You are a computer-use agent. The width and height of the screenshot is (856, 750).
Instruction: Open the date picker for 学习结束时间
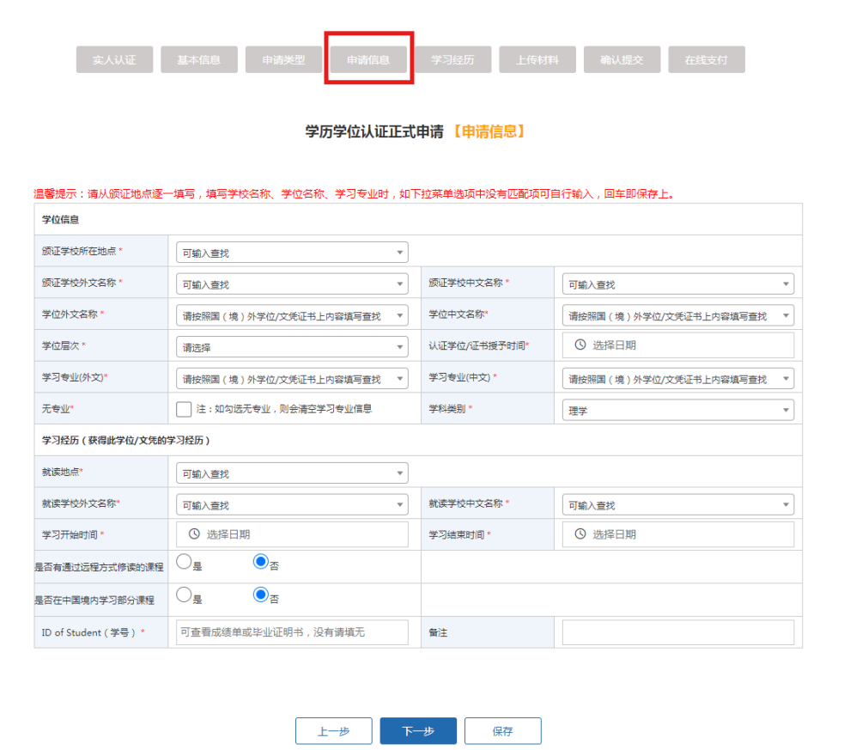pos(678,534)
